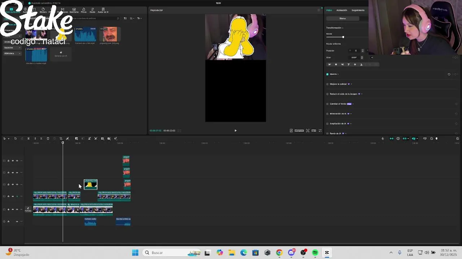
Task: Enable Cambiar el fondo checkbox
Action: tap(327, 104)
